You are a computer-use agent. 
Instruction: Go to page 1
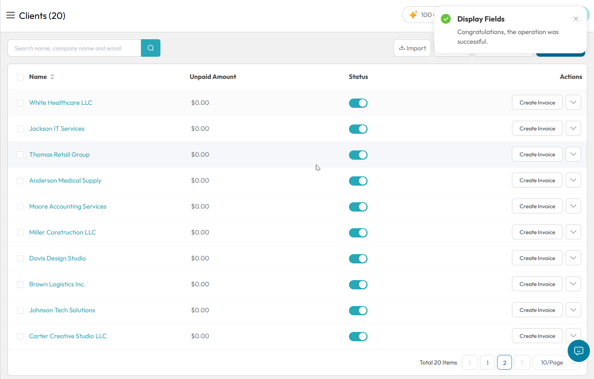click(x=487, y=362)
